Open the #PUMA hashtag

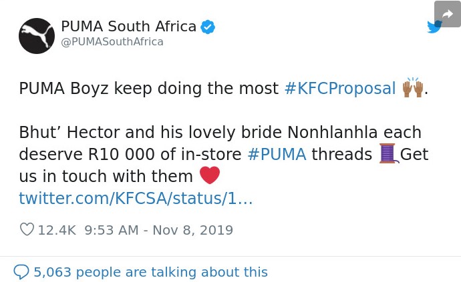[277, 155]
